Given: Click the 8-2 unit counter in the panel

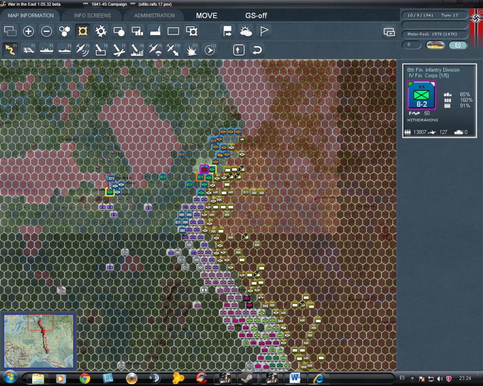Looking at the screenshot, I should [422, 95].
